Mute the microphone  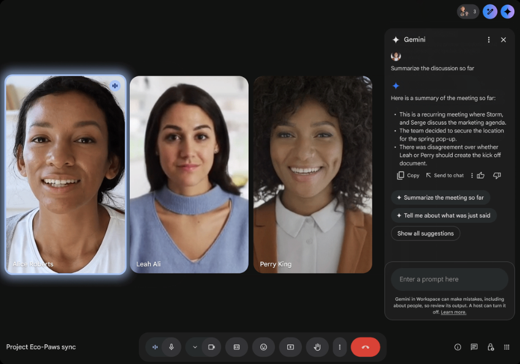click(x=171, y=347)
